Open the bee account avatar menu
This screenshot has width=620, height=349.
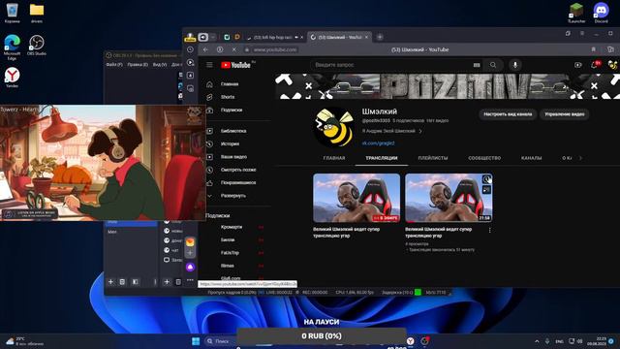pos(612,65)
